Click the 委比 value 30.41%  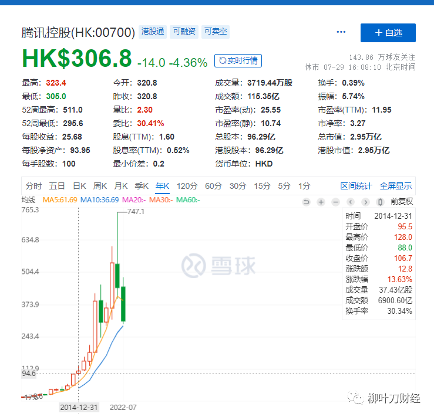[x=150, y=123]
